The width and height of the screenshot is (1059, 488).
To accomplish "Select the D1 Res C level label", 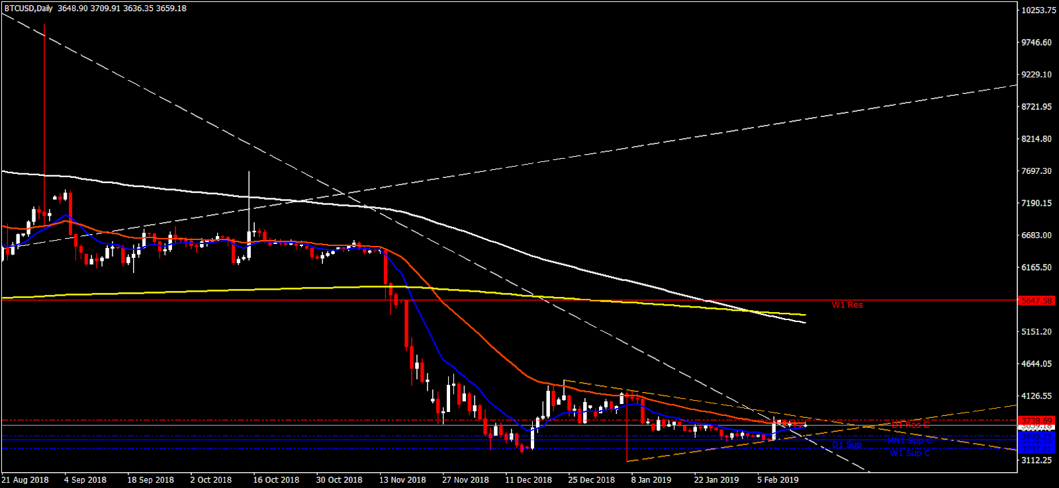I will click(x=910, y=425).
